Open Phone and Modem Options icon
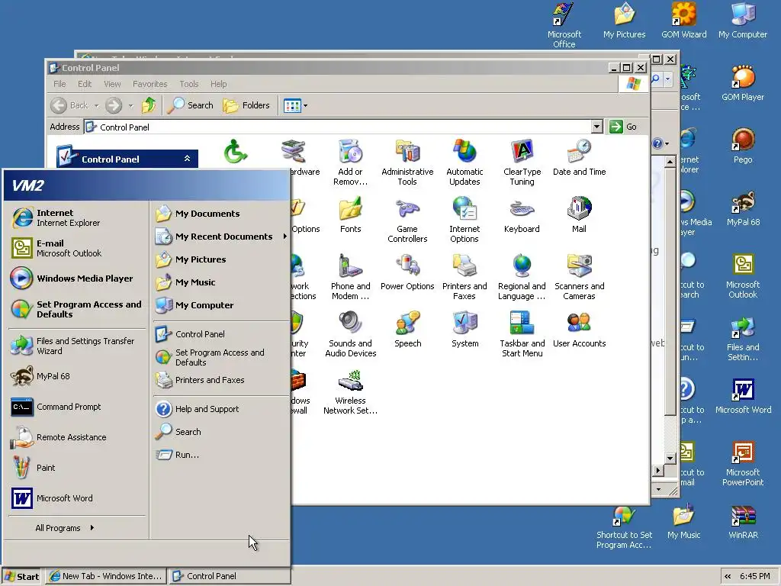 click(x=351, y=276)
